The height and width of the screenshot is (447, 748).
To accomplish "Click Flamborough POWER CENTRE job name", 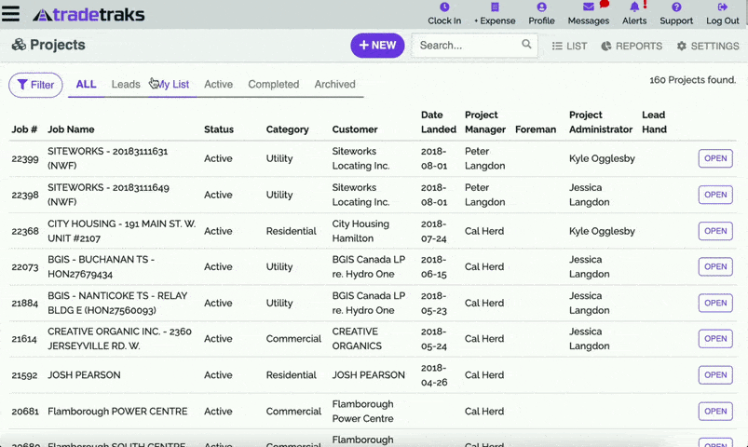I will click(x=117, y=412).
